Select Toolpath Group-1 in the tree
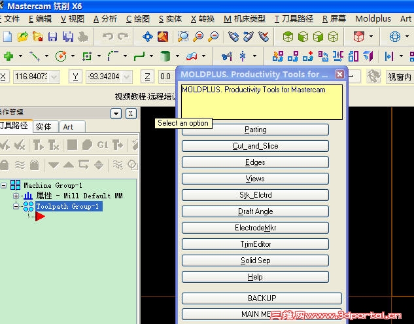 pos(67,206)
